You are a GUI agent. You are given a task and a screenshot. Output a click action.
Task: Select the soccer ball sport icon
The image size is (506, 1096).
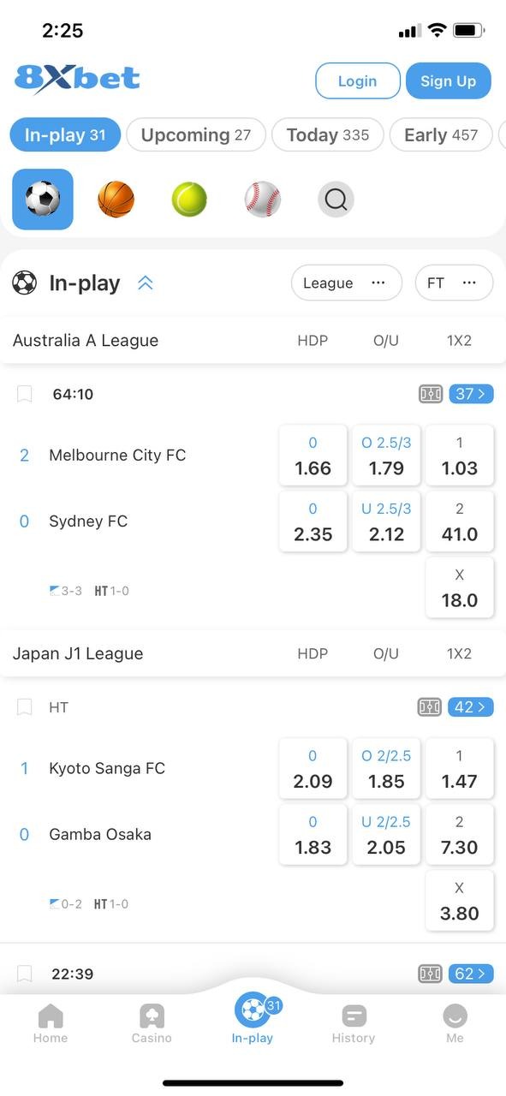[43, 200]
